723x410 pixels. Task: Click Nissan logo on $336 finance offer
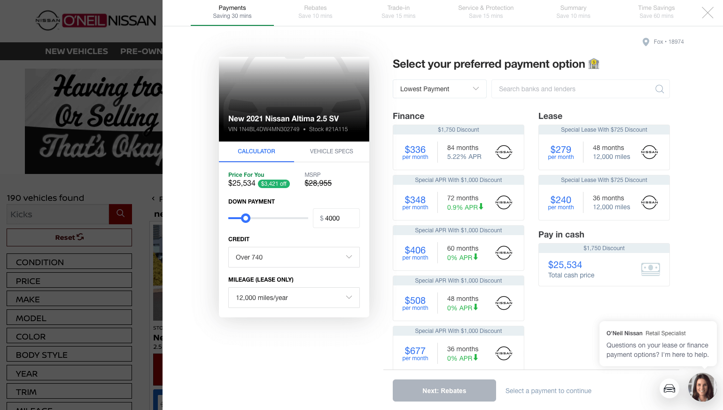pyautogui.click(x=504, y=152)
